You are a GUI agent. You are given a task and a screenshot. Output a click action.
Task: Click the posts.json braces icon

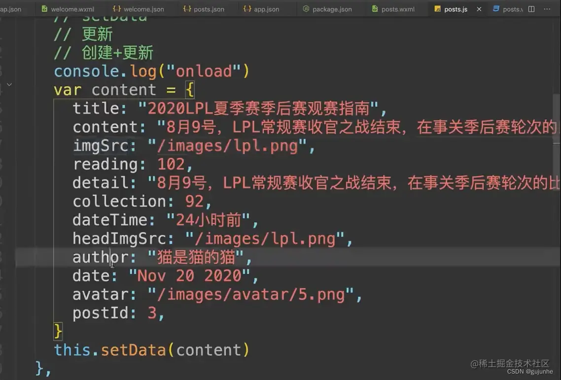(x=187, y=9)
